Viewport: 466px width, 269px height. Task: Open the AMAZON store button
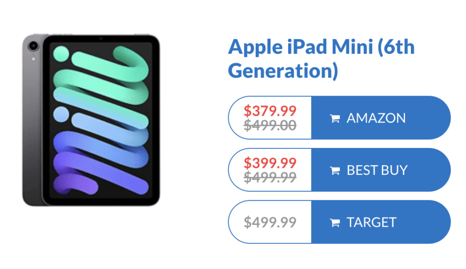(x=381, y=118)
